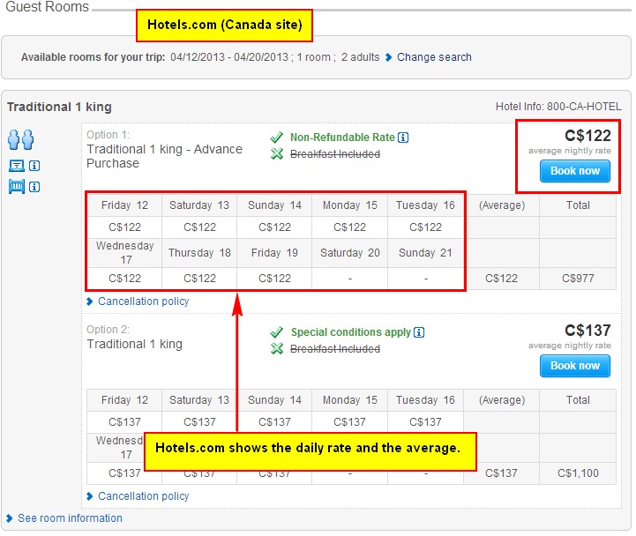636x536 pixels.
Task: Click Thursday 18 cell in Option 1 table
Action: tap(199, 253)
